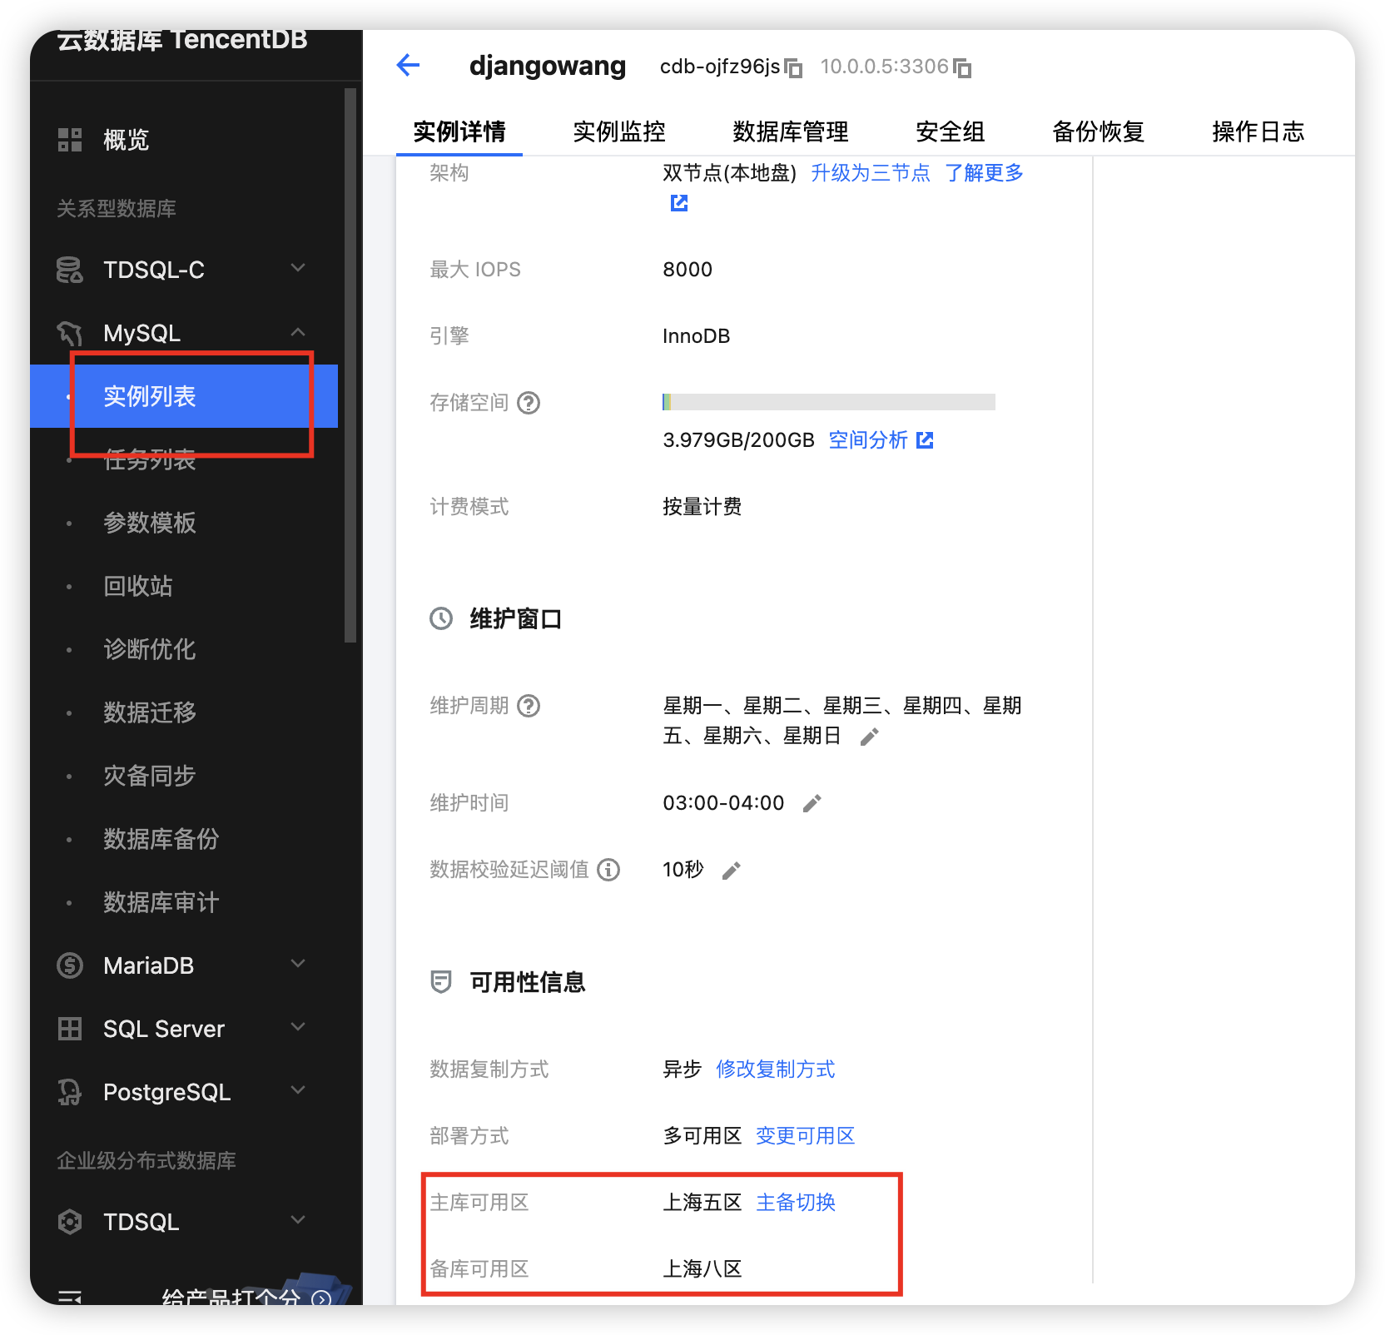Open 灾备同步 in sidebar
This screenshot has width=1385, height=1335.
(150, 776)
